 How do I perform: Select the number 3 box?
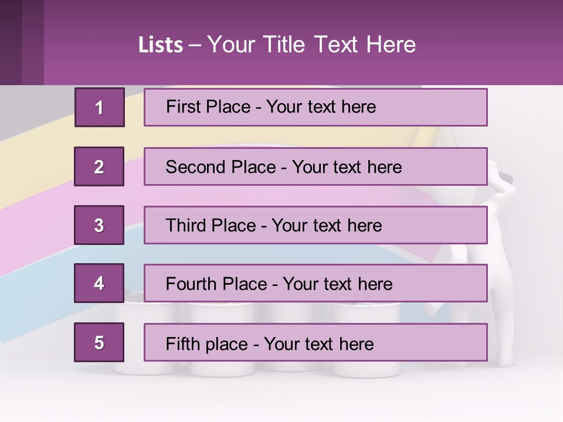99,225
